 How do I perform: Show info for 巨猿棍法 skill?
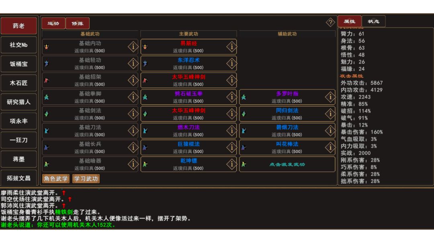point(231,148)
